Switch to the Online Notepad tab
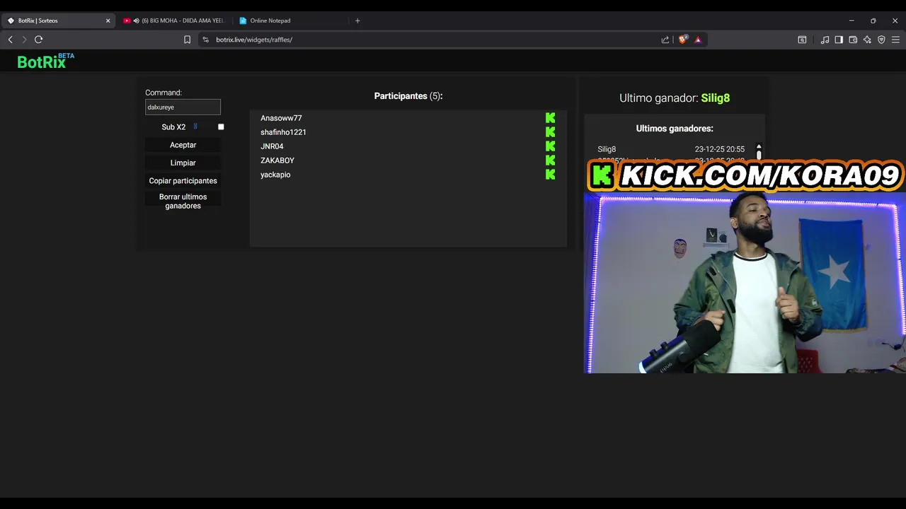Image resolution: width=906 pixels, height=509 pixels. pos(291,21)
